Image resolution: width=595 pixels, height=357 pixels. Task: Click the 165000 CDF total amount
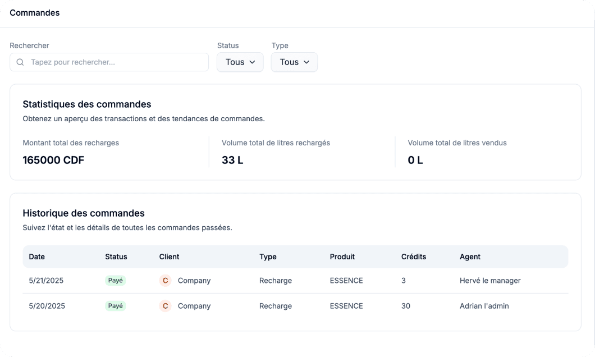point(53,160)
